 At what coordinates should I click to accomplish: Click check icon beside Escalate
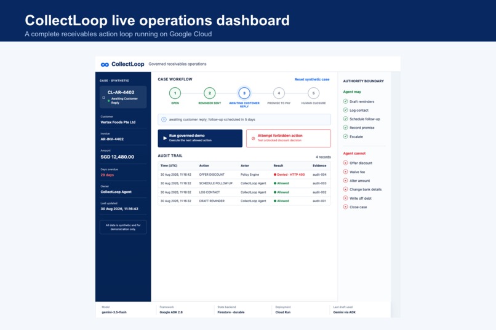[345, 136]
